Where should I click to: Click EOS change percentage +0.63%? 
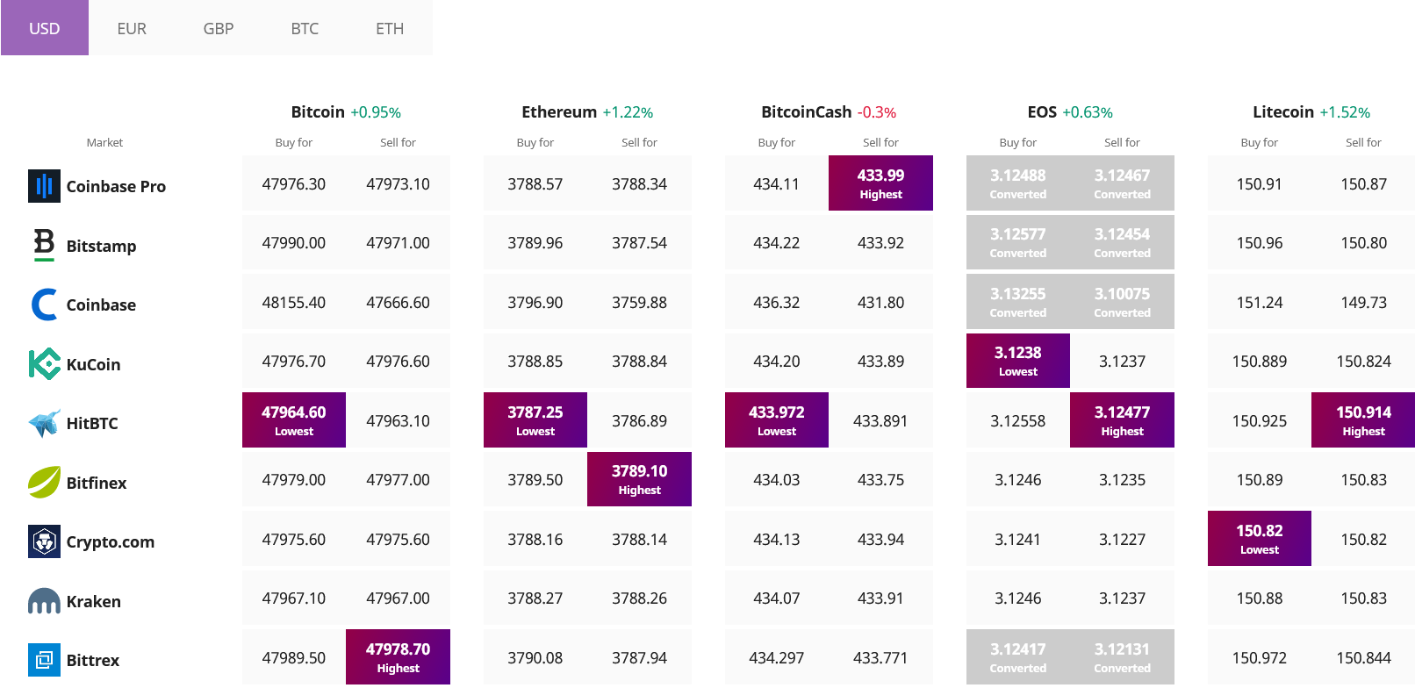tap(1088, 112)
